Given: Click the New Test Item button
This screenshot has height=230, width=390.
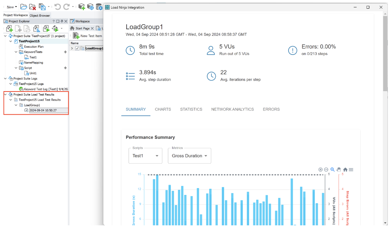Looking at the screenshot, I should pyautogui.click(x=87, y=36).
